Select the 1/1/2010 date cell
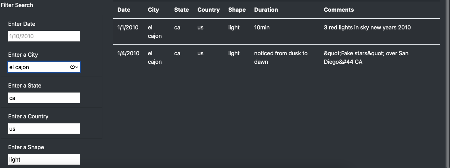 (128, 27)
